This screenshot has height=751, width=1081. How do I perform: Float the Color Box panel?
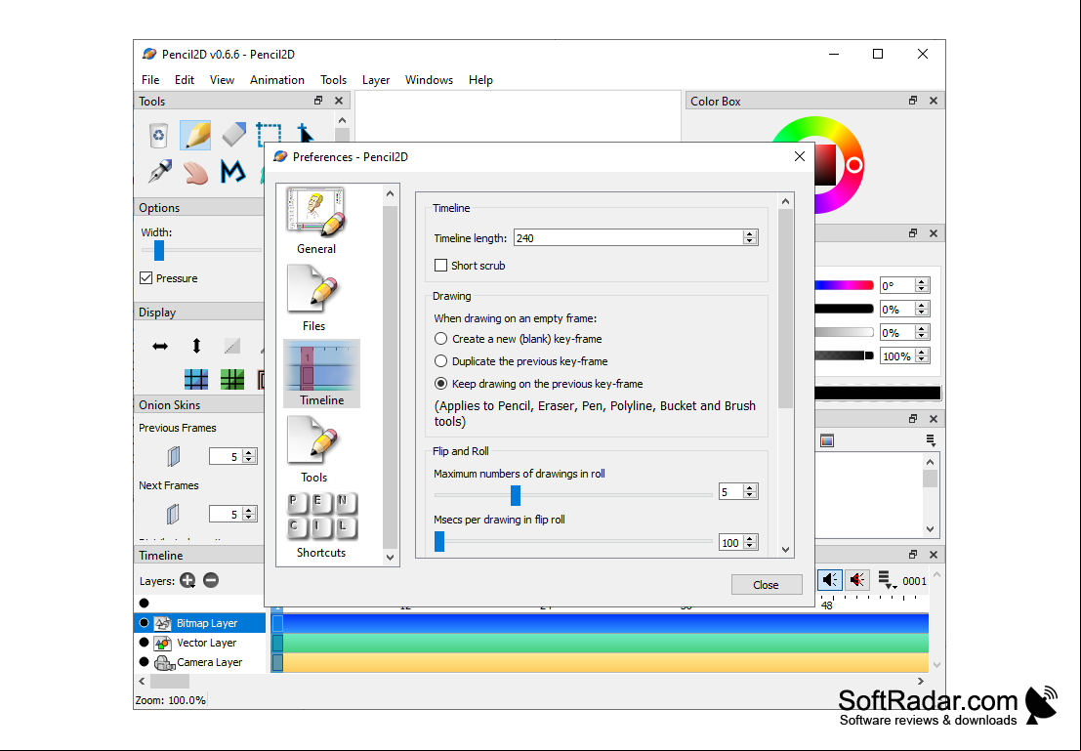(913, 101)
